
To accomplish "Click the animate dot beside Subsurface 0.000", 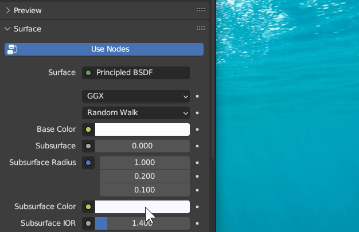I will click(x=197, y=146).
